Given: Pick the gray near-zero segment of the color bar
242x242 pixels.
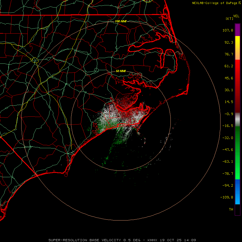Looking at the screenshot, I should click(x=237, y=120).
